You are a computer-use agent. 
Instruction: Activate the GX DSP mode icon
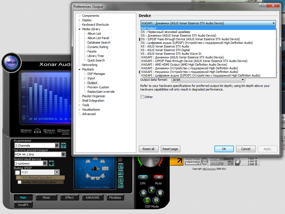coord(156,200)
